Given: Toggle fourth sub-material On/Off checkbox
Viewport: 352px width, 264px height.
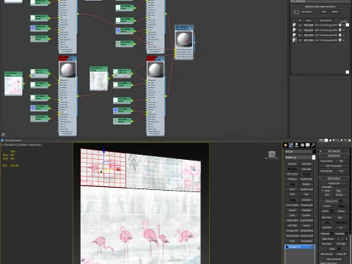Looking at the screenshot, I should coord(344,40).
